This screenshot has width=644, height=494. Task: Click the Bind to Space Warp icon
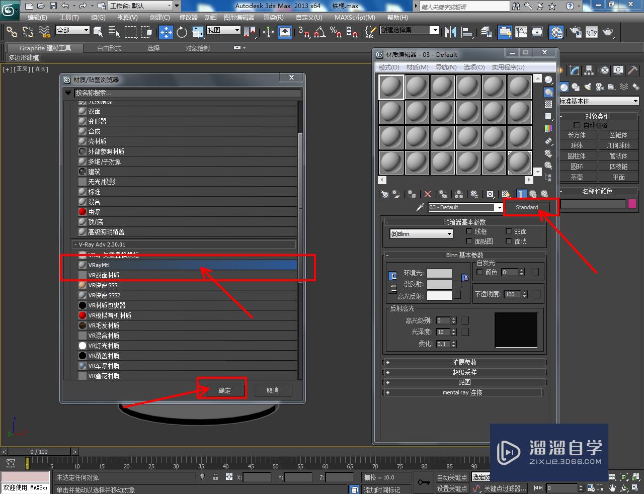pyautogui.click(x=44, y=32)
